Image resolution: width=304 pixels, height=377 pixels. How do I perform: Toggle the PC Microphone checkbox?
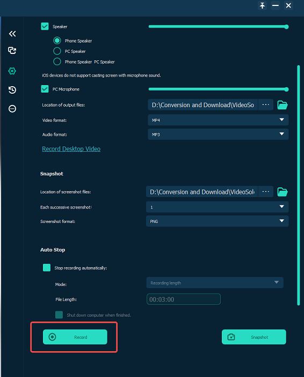coord(45,89)
